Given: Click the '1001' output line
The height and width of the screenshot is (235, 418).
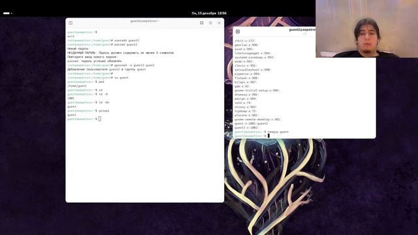Looking at the screenshot, I should click(71, 99).
